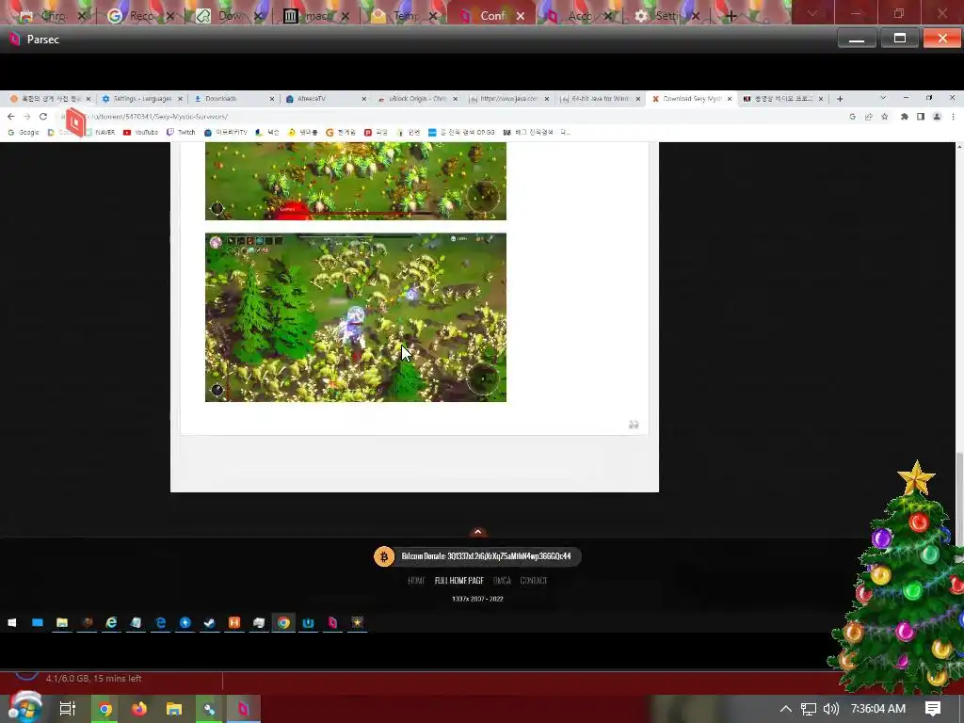Switch to Chrome in the remote taskbar

coord(283,623)
